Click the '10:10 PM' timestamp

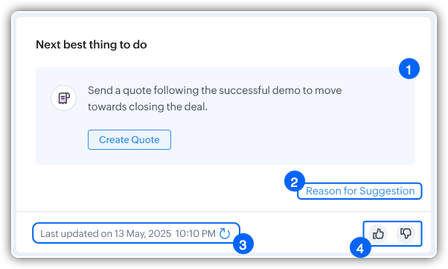pos(196,233)
